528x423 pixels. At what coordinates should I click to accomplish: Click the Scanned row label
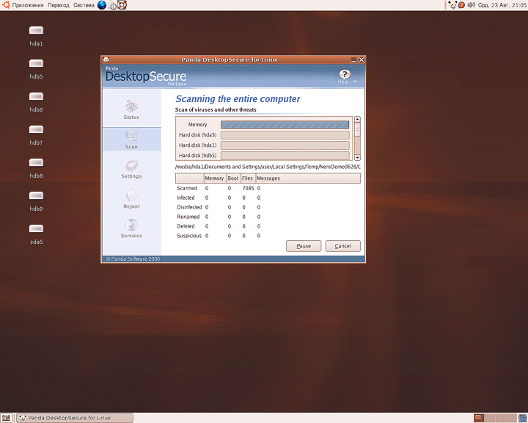point(187,188)
